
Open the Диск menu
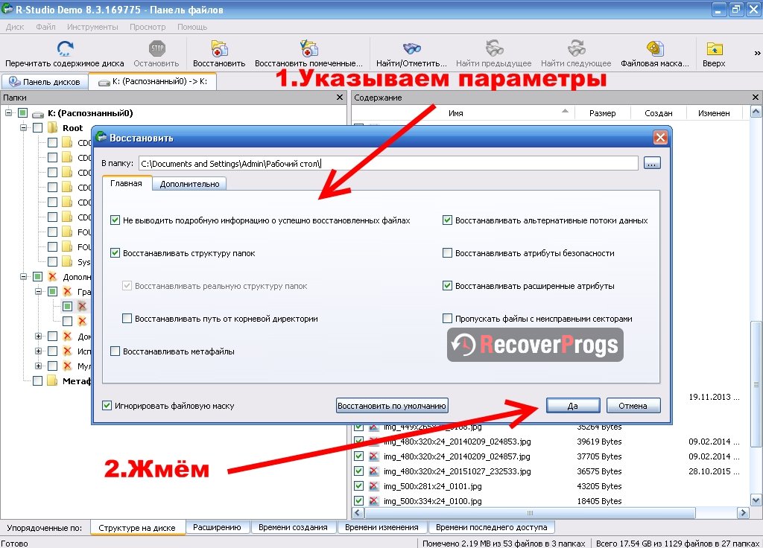15,27
